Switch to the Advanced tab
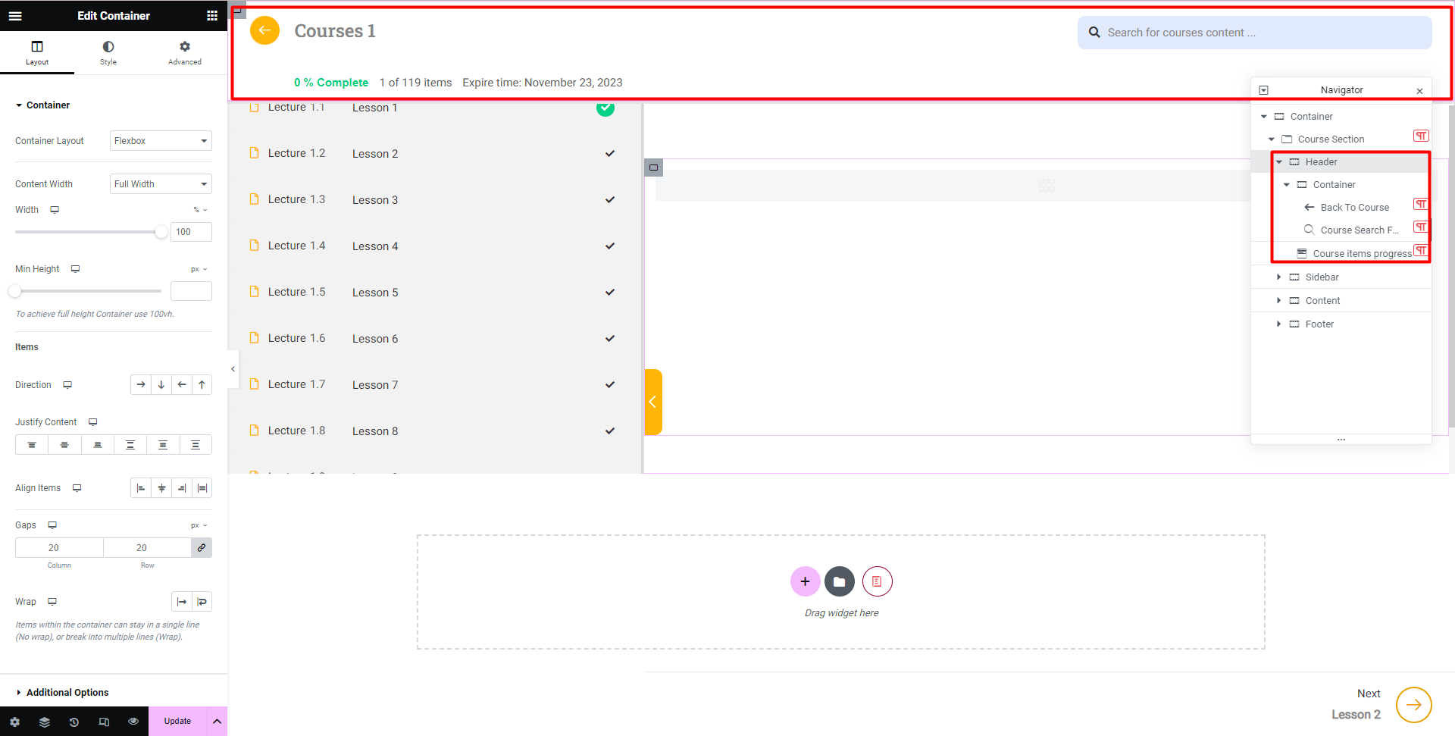Image resolution: width=1455 pixels, height=736 pixels. point(185,53)
